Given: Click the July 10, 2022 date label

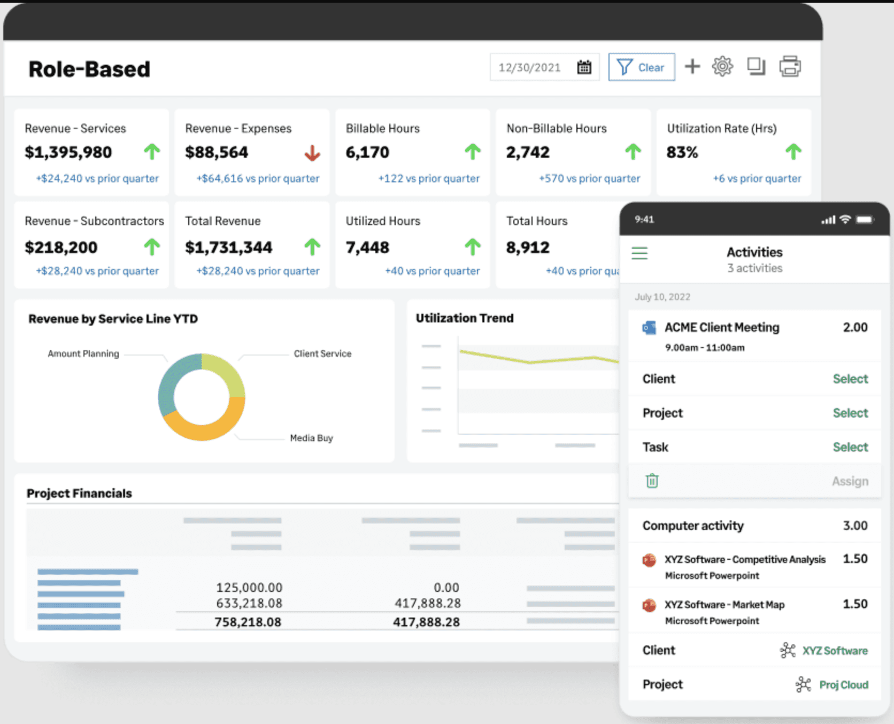Looking at the screenshot, I should click(662, 297).
